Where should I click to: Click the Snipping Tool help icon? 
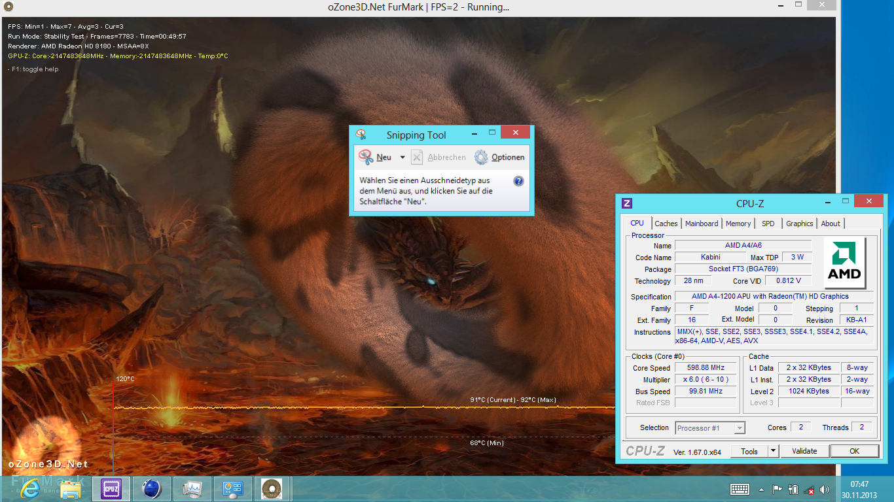point(518,181)
